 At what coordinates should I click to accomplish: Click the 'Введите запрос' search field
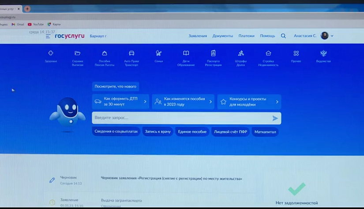click(181, 118)
